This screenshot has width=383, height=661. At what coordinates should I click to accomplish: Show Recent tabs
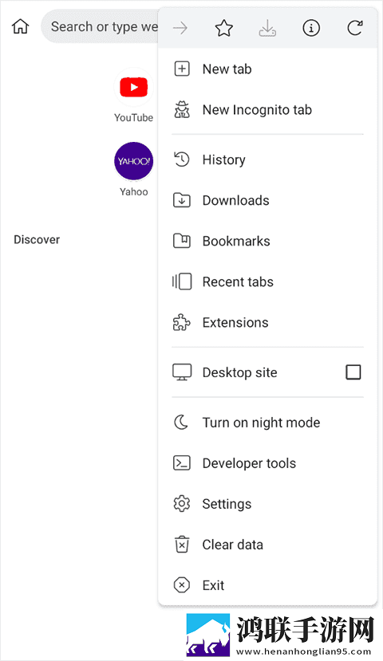click(x=267, y=281)
